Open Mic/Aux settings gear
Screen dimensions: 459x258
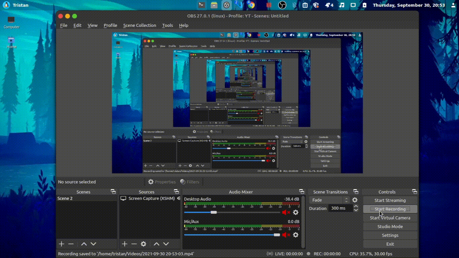[x=295, y=235]
